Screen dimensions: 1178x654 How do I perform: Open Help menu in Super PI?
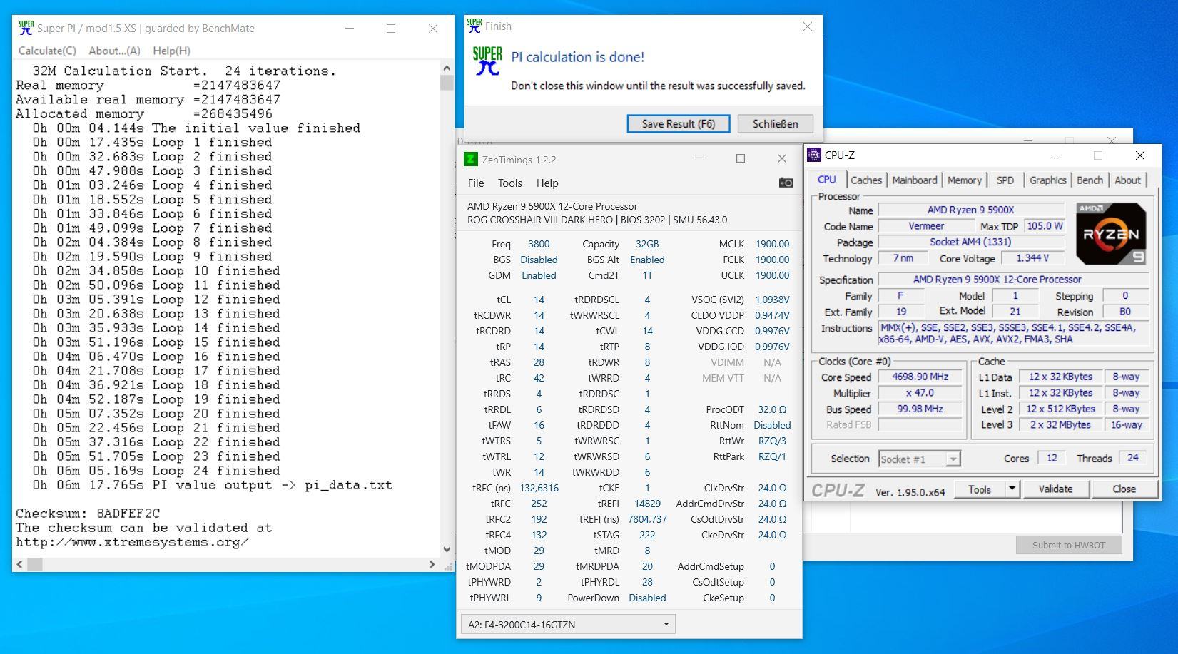tap(171, 51)
